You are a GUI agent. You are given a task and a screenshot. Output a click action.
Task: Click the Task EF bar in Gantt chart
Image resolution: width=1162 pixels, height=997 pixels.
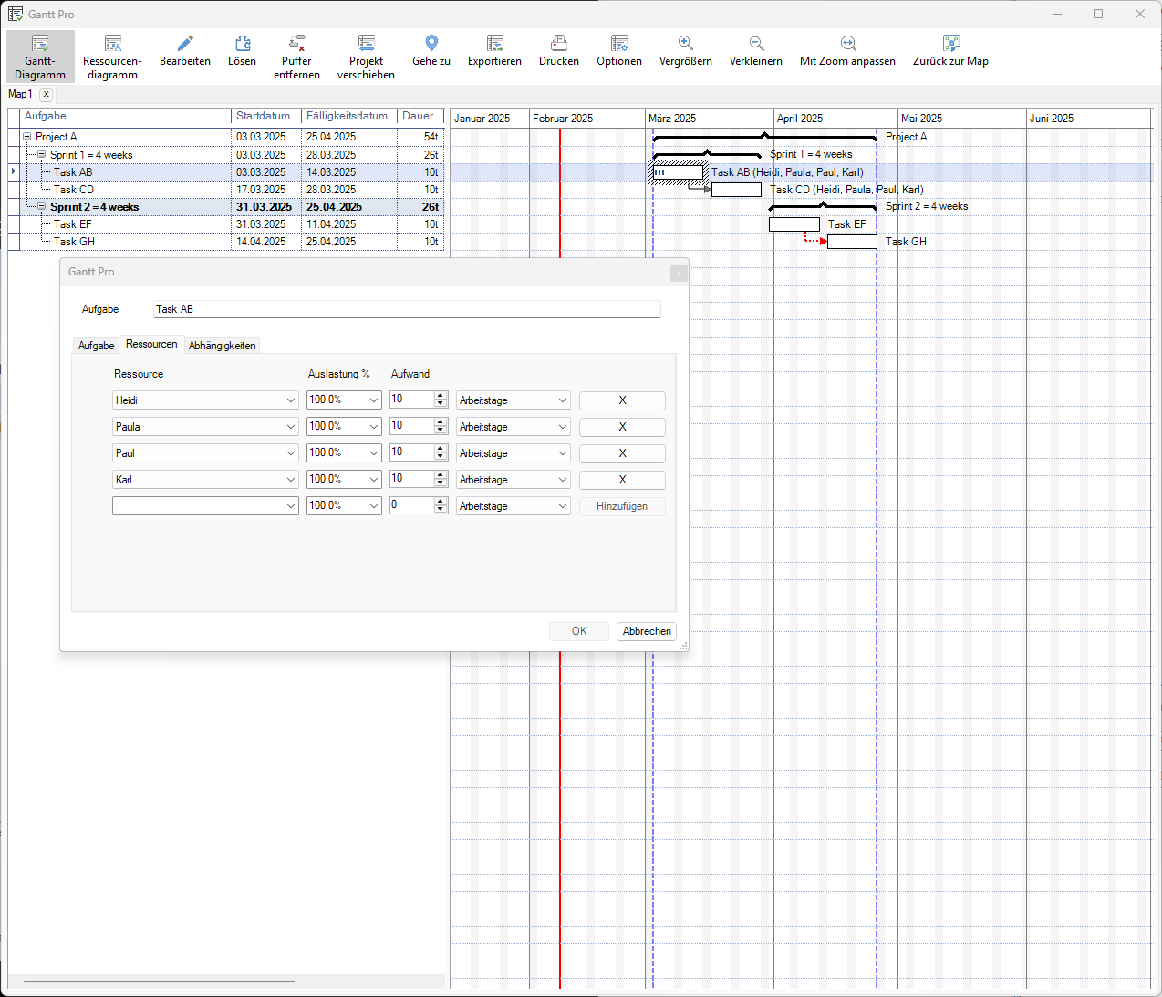point(794,224)
